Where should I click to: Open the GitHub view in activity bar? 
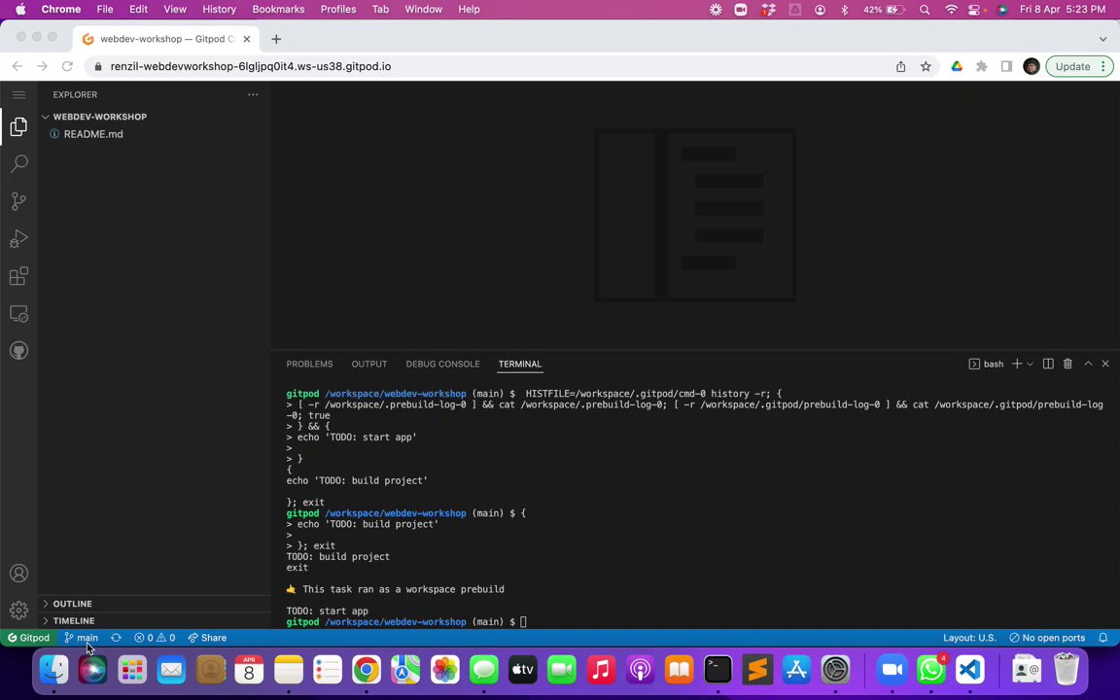18,351
